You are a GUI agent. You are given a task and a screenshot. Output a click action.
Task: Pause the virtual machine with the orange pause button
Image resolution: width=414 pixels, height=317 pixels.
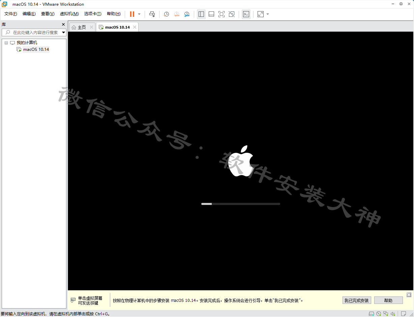[132, 14]
